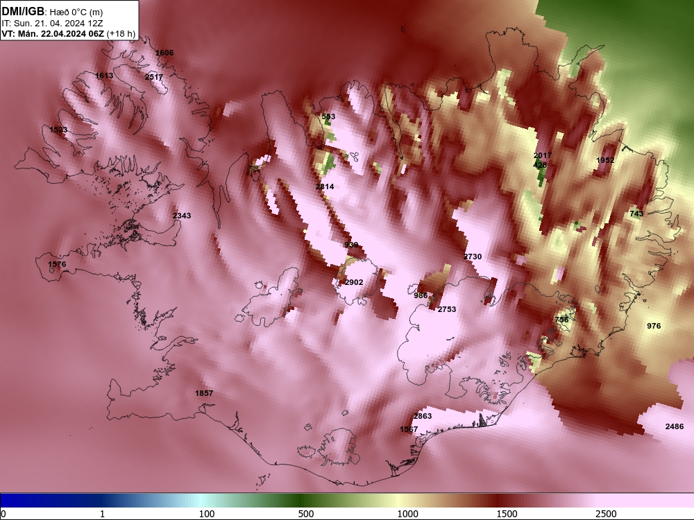Click the legend label 1000
Viewport: 694px width, 520px height.
(407, 514)
